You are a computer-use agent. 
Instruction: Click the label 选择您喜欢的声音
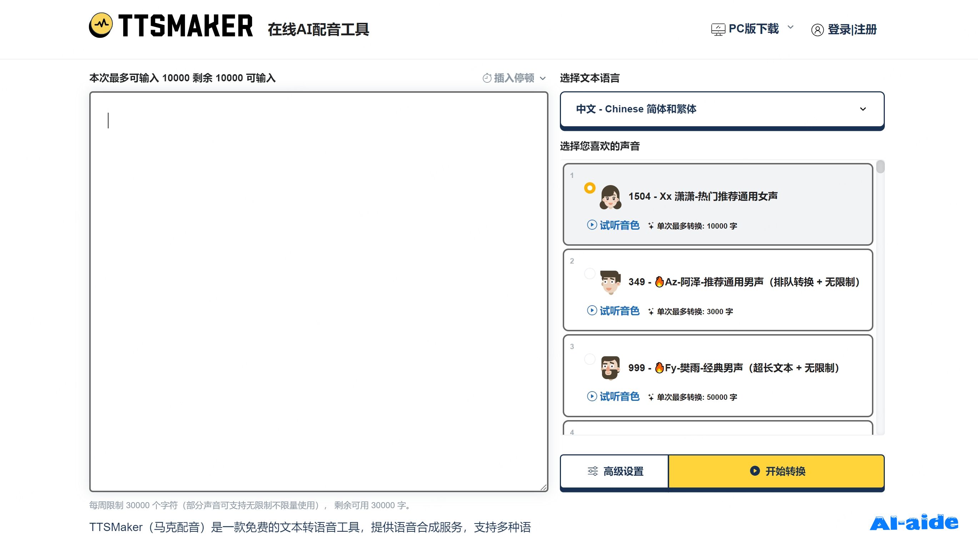pos(600,146)
